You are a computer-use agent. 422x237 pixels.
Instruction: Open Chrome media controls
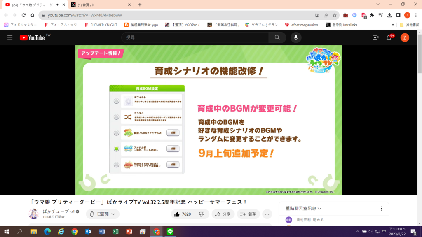coord(380,15)
